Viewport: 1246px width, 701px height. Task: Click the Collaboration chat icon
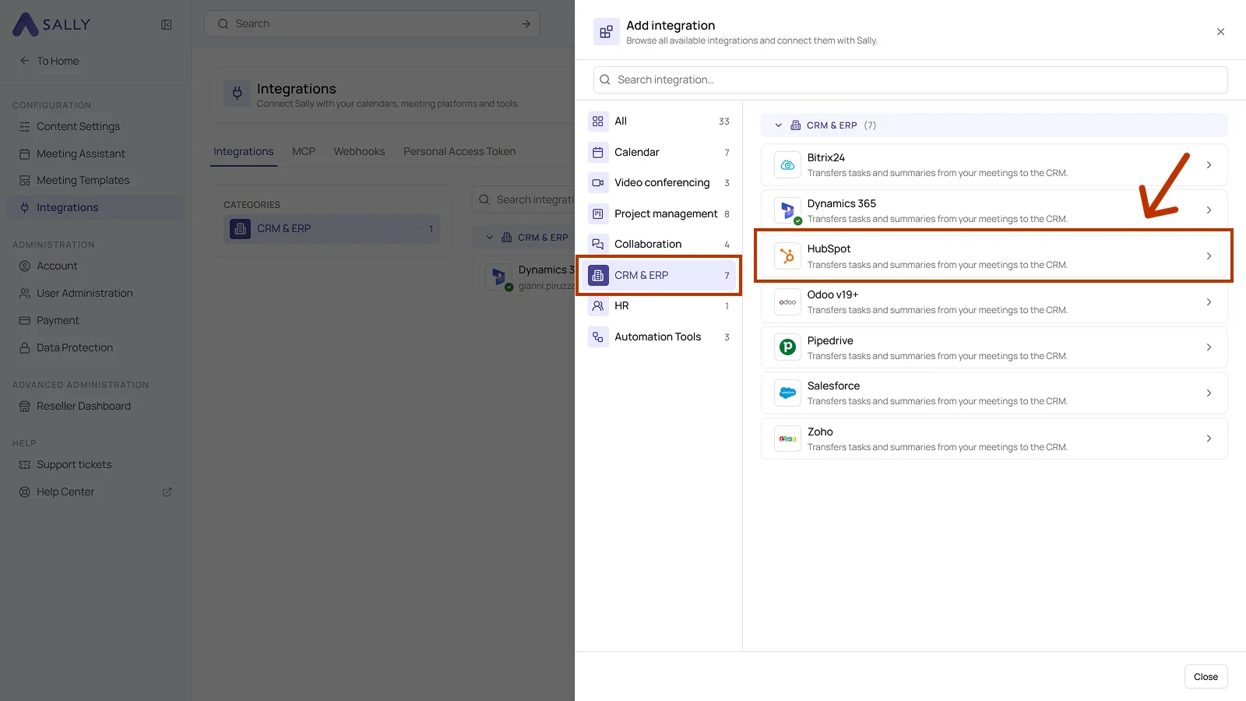tap(598, 245)
